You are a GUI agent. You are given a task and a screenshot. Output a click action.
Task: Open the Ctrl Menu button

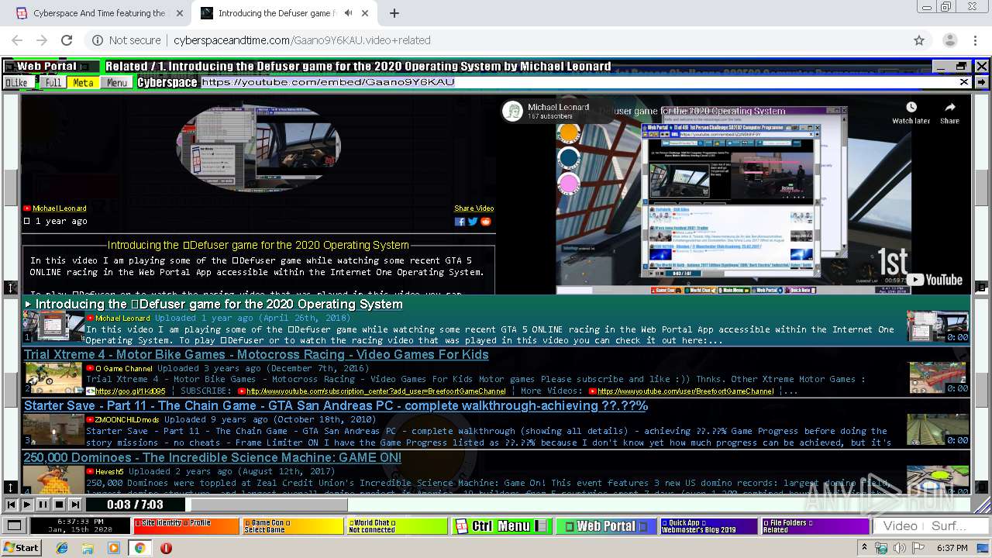(x=501, y=526)
